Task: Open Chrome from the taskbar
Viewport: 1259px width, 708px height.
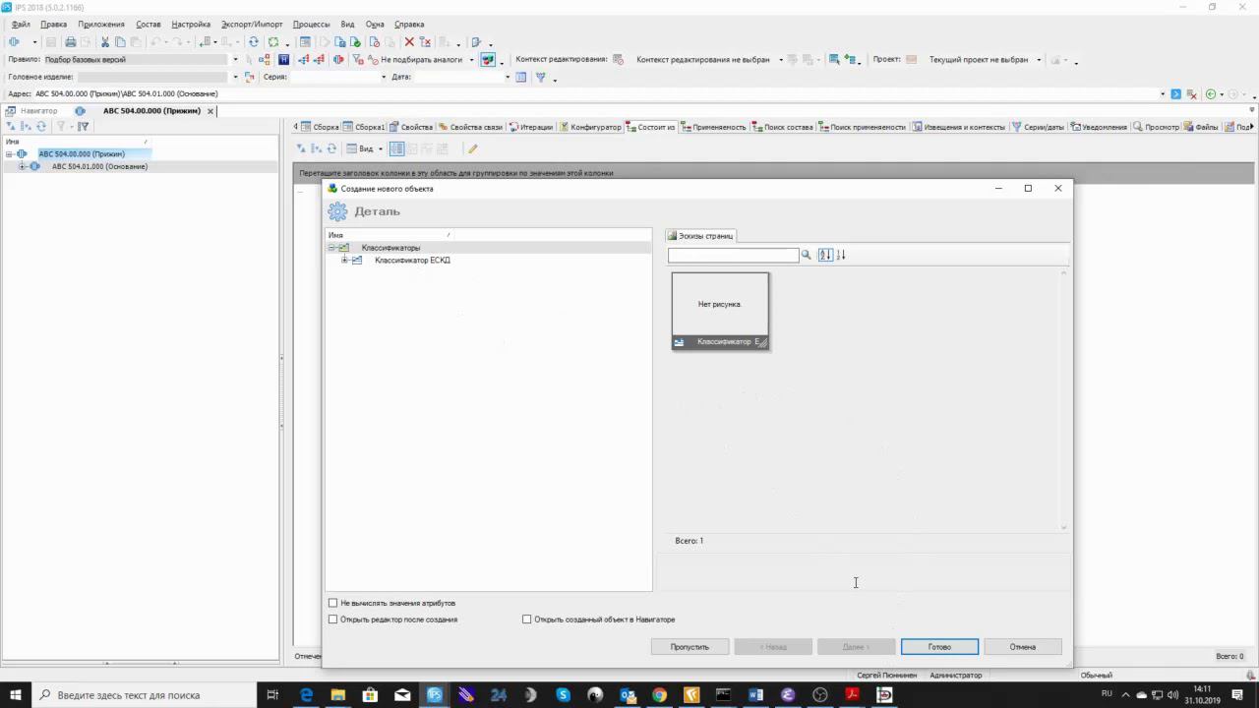Action: pyautogui.click(x=659, y=695)
